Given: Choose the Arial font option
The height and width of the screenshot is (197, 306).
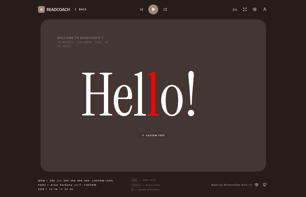Looking at the screenshot, I should [x=54, y=185].
